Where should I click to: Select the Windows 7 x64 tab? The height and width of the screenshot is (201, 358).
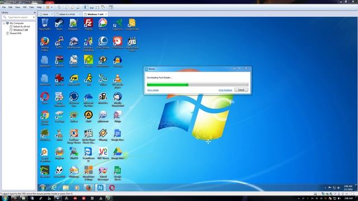pyautogui.click(x=96, y=14)
